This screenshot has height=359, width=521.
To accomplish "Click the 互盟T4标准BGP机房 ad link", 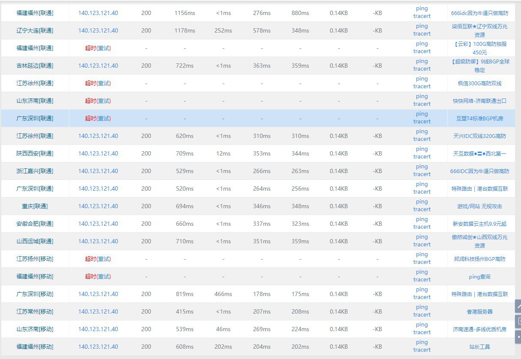I will coord(479,118).
